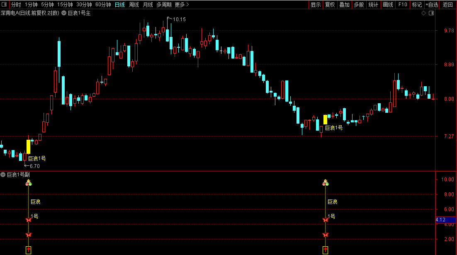Viewport: 457px width, 255px height.
Task: Switch to the 月线 monthly chart tab
Action: [148, 5]
